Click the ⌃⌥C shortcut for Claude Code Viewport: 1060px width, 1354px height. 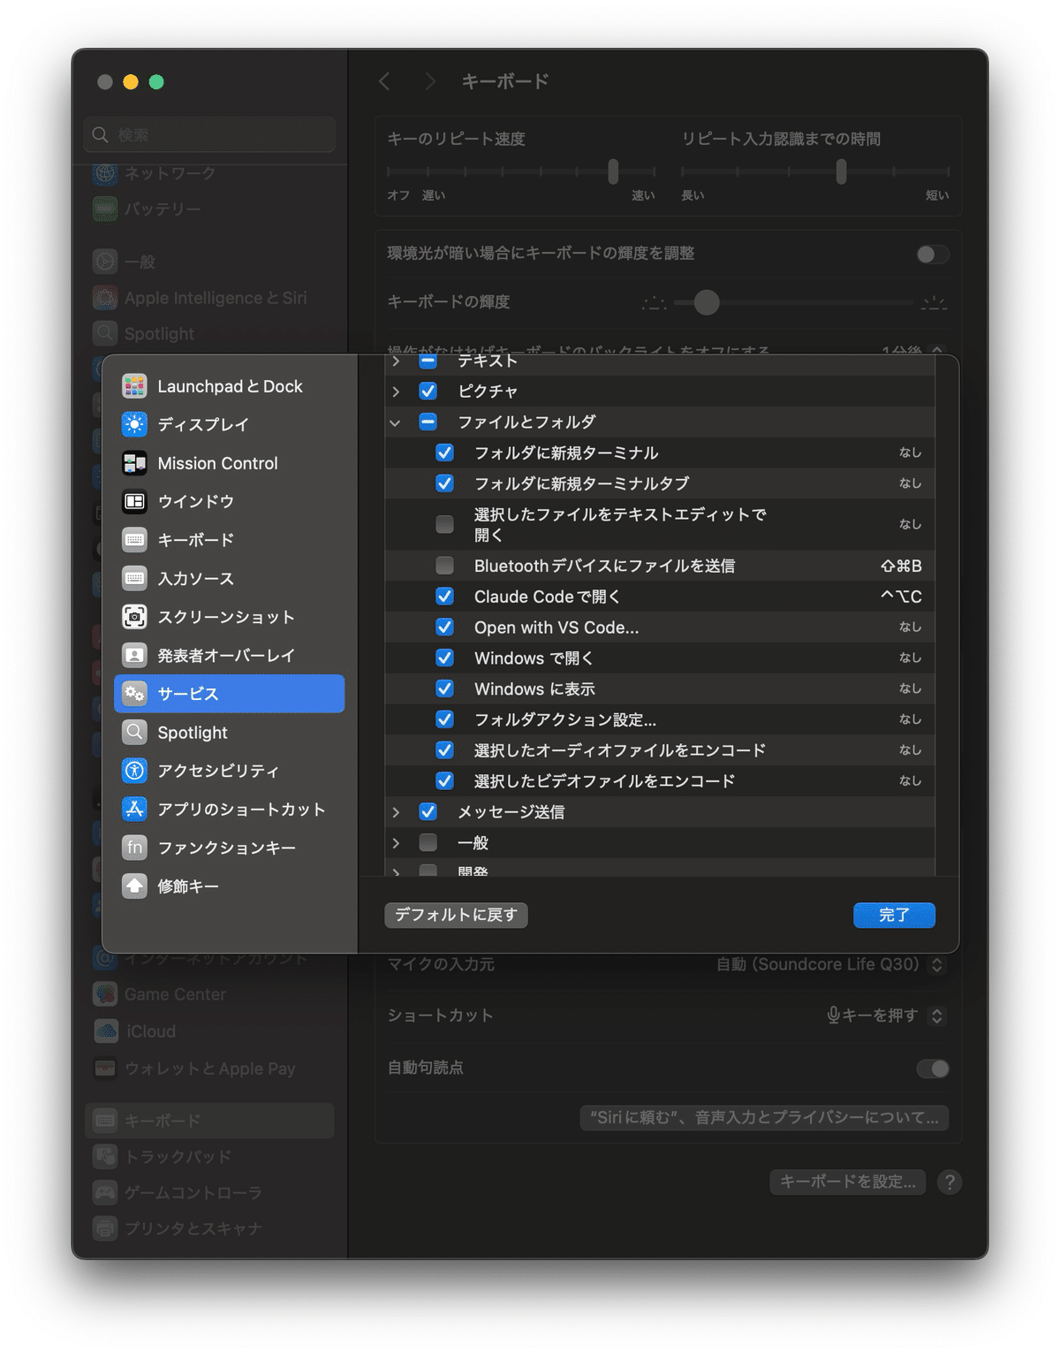[x=901, y=597]
